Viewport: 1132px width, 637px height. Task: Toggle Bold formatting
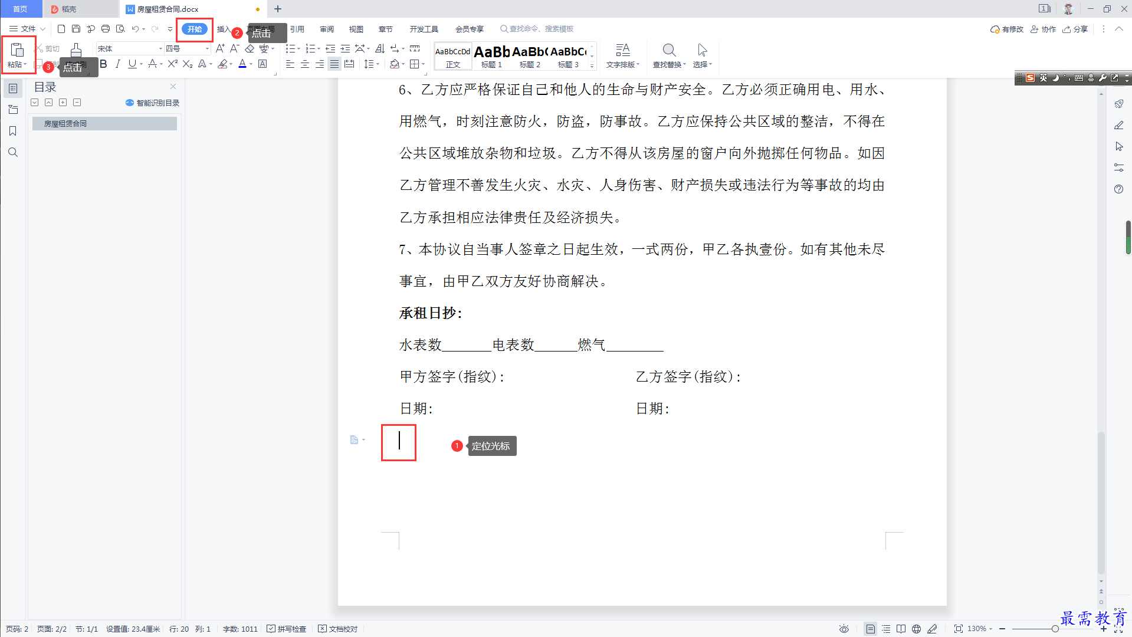click(103, 64)
